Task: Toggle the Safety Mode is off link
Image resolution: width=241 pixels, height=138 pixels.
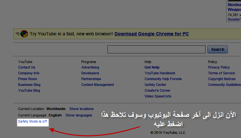Action: pyautogui.click(x=33, y=121)
